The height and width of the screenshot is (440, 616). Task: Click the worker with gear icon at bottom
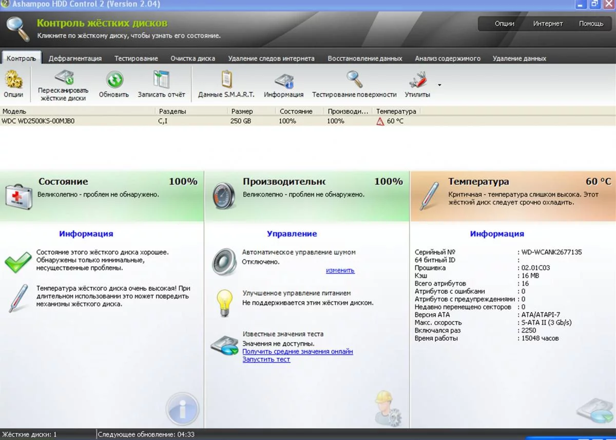point(387,408)
